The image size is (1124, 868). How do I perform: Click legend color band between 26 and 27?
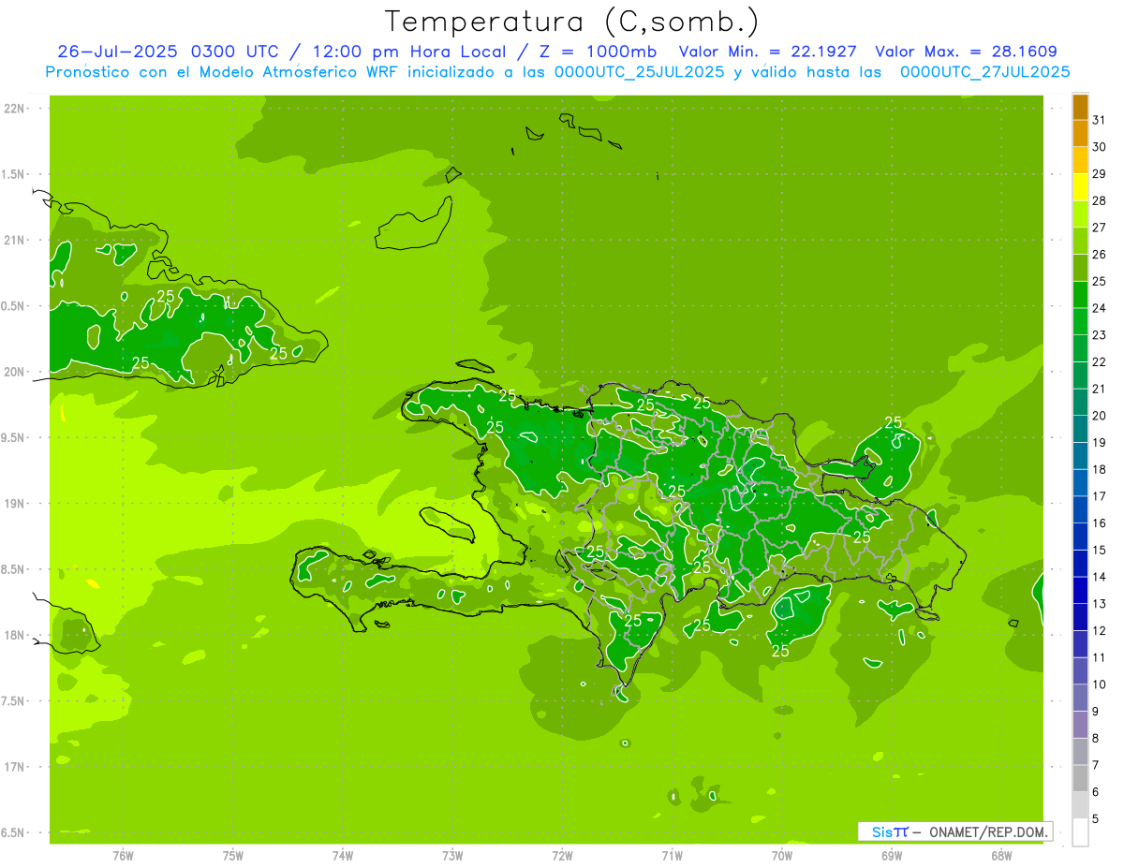[1080, 242]
